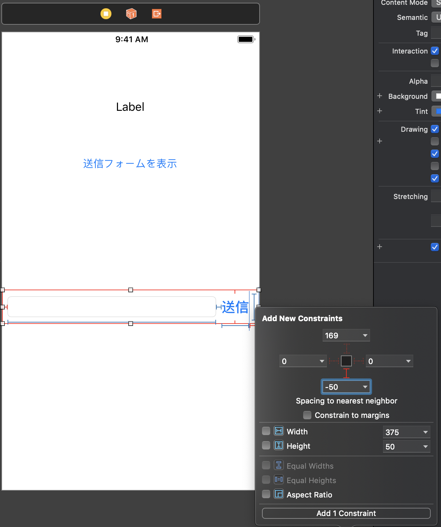The image size is (441, 527).
Task: Enable the Constrain to margins checkbox
Action: [307, 415]
